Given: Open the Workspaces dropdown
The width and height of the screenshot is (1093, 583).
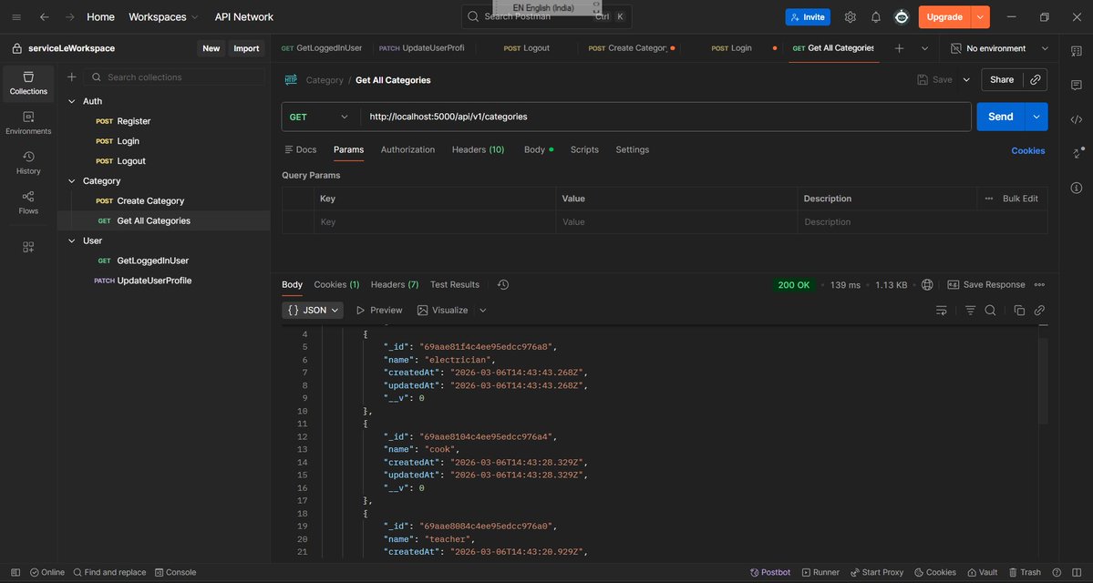Looking at the screenshot, I should 163,16.
